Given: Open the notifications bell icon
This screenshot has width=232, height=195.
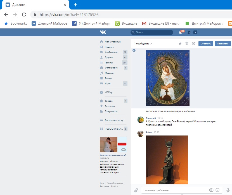Looking at the screenshot, I should click(x=180, y=32).
